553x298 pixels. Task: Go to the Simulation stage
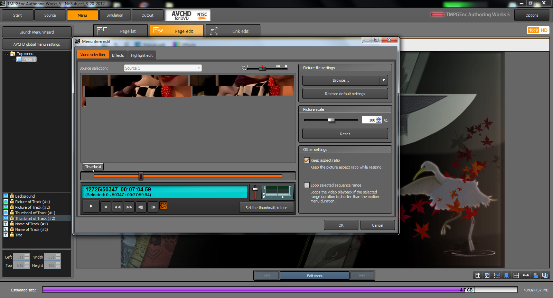pyautogui.click(x=115, y=15)
